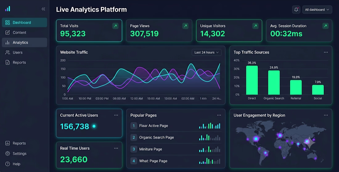
Task: Click the 23,660 real time users value
Action: [x=74, y=159]
